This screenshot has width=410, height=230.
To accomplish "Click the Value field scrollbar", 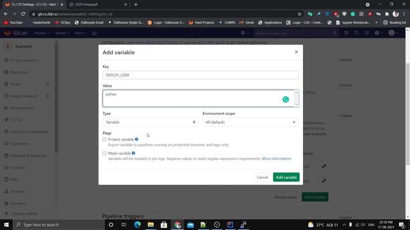I will pyautogui.click(x=296, y=98).
